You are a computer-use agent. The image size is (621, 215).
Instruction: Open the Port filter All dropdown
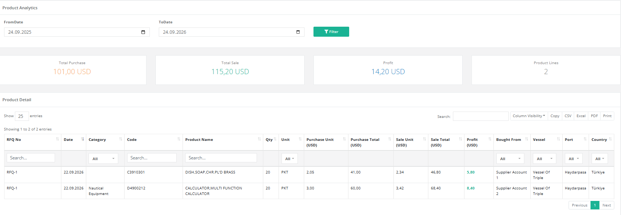coord(574,159)
